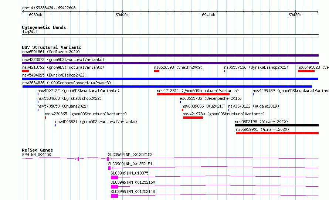This screenshot has width=329, height=200.
Task: Open the SLC39A9|NM_001252151 transcript label
Action: [x=130, y=164]
